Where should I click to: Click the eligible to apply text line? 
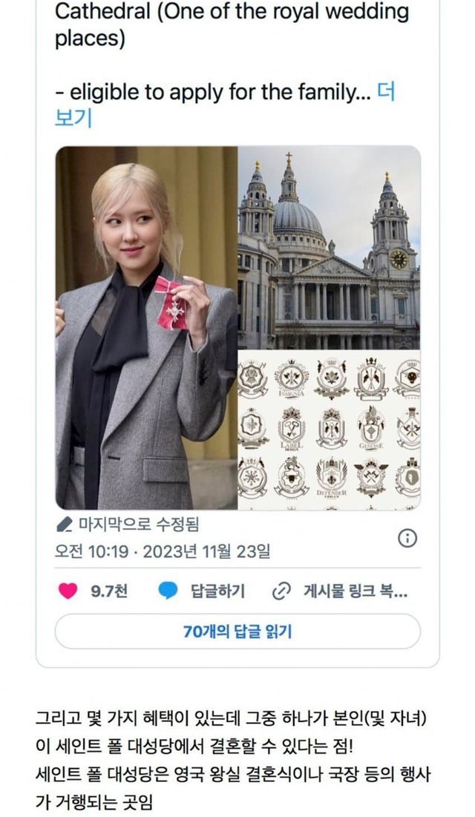point(213,93)
